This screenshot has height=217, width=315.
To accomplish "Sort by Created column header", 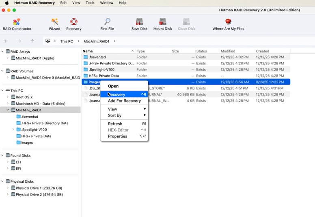I will pyautogui.click(x=272, y=51).
